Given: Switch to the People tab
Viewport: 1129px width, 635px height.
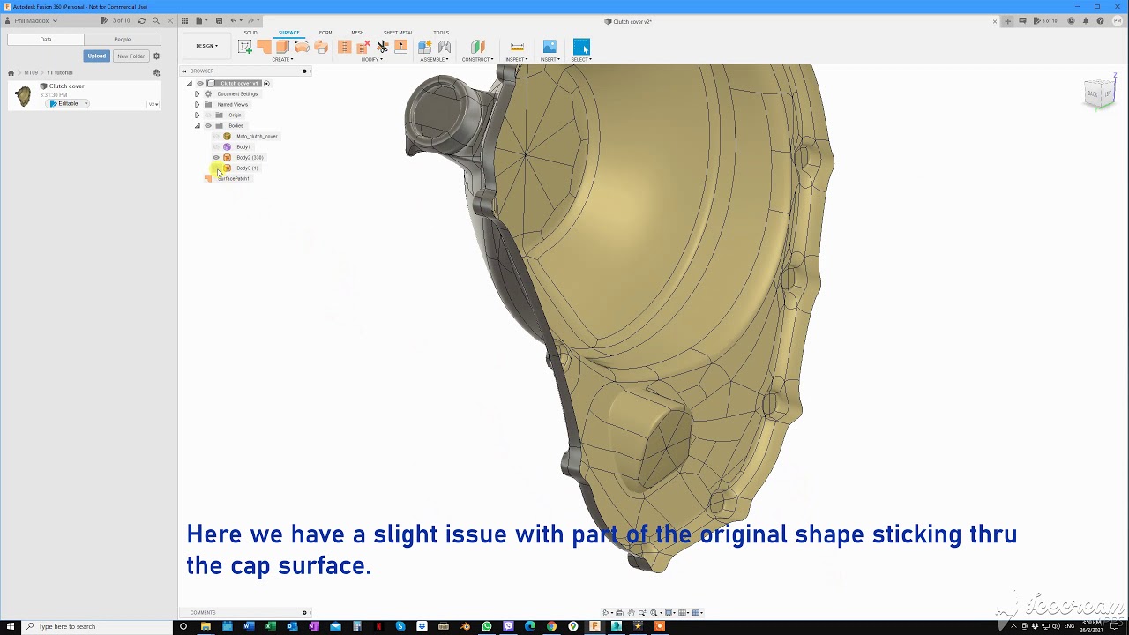Looking at the screenshot, I should pos(123,39).
